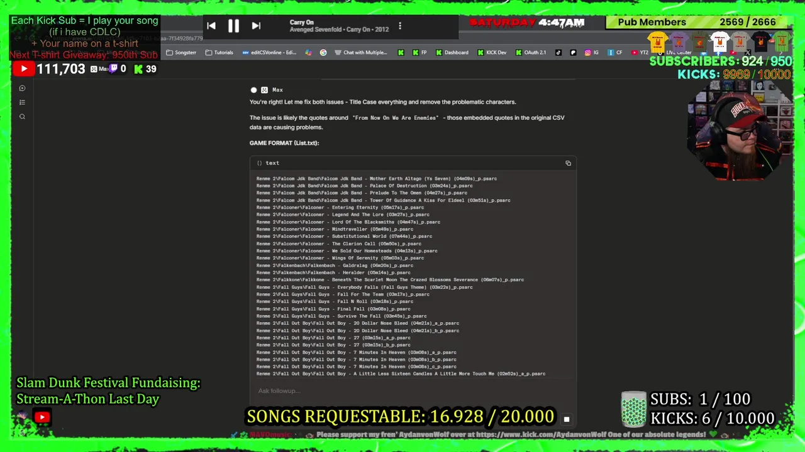The height and width of the screenshot is (452, 805).
Task: Select the Mother Earth Altago line
Action: click(x=377, y=178)
